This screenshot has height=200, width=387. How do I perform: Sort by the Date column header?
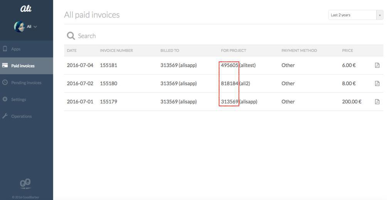[72, 51]
